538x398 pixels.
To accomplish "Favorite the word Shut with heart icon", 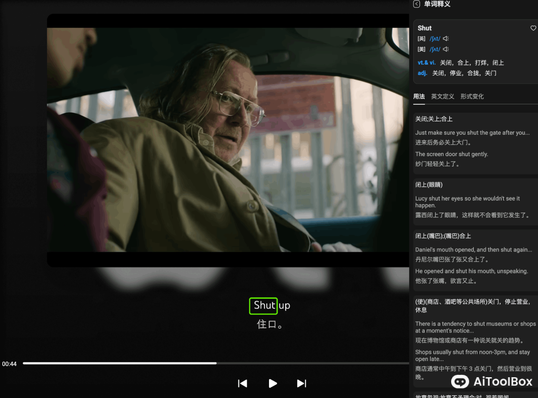I will point(533,28).
